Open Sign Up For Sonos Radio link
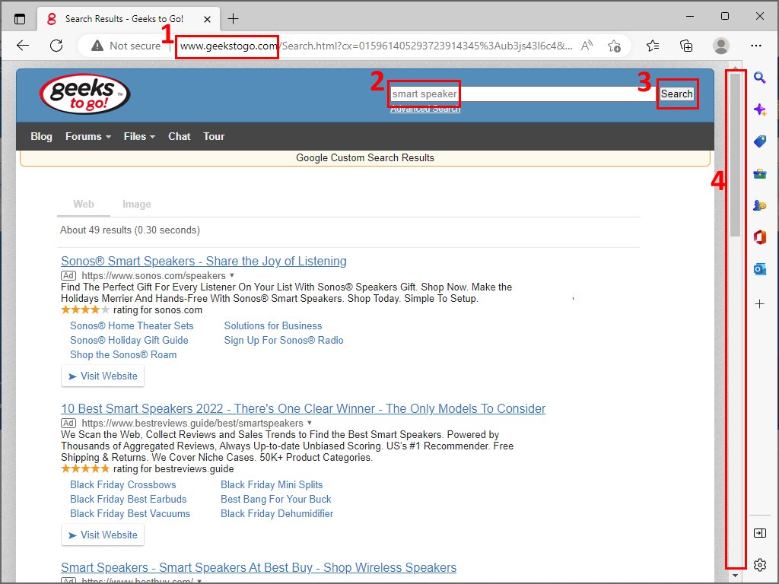Image resolution: width=779 pixels, height=584 pixels. point(284,340)
